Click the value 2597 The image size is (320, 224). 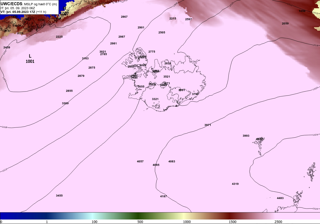click(188, 19)
